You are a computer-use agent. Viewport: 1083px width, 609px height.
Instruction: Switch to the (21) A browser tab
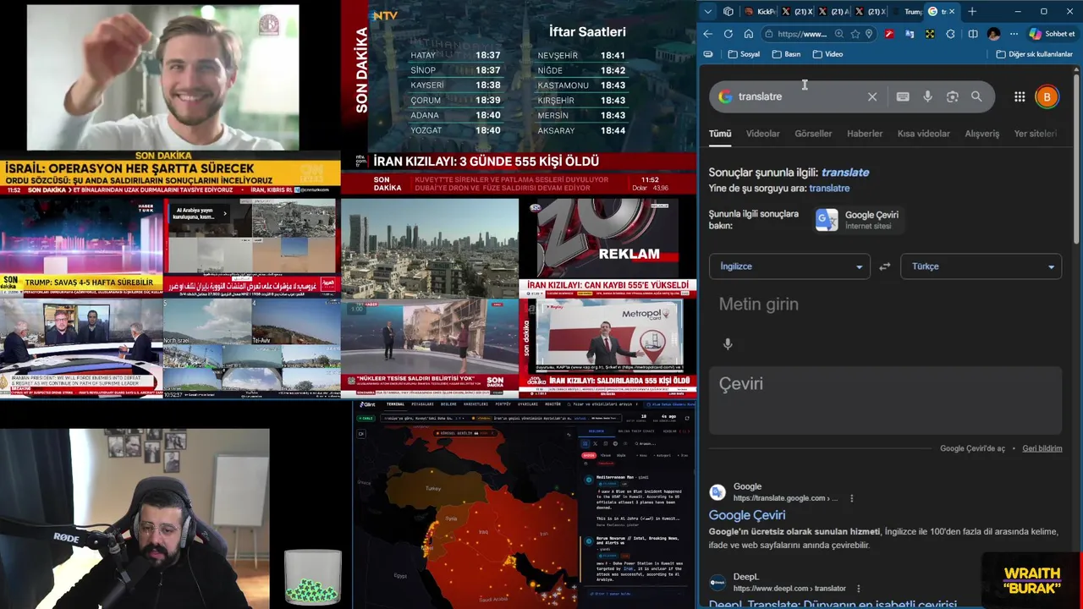pyautogui.click(x=835, y=12)
